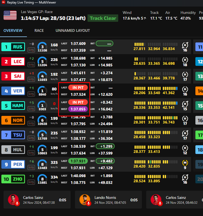Click the +24.494 leader gap for NOR
The width and height of the screenshot is (203, 216).
coord(105,124)
